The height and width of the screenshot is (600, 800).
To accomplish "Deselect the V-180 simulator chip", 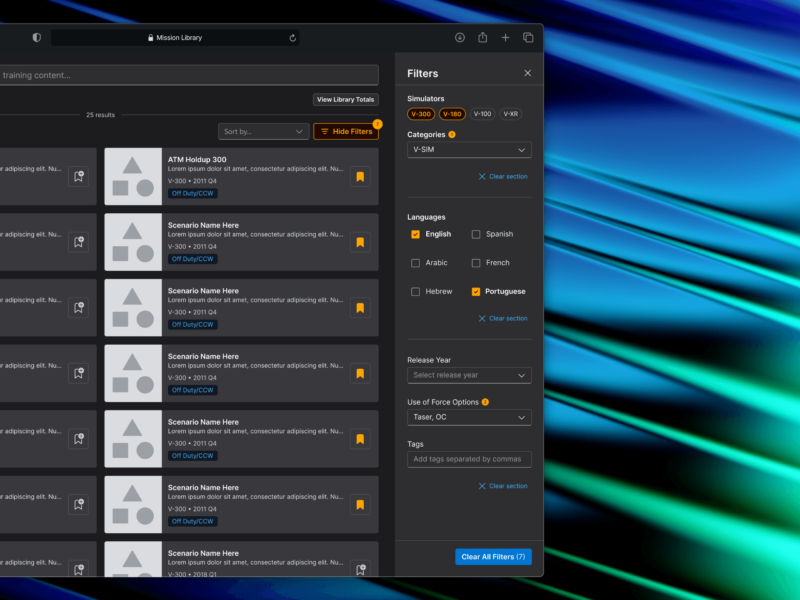I will coord(452,114).
